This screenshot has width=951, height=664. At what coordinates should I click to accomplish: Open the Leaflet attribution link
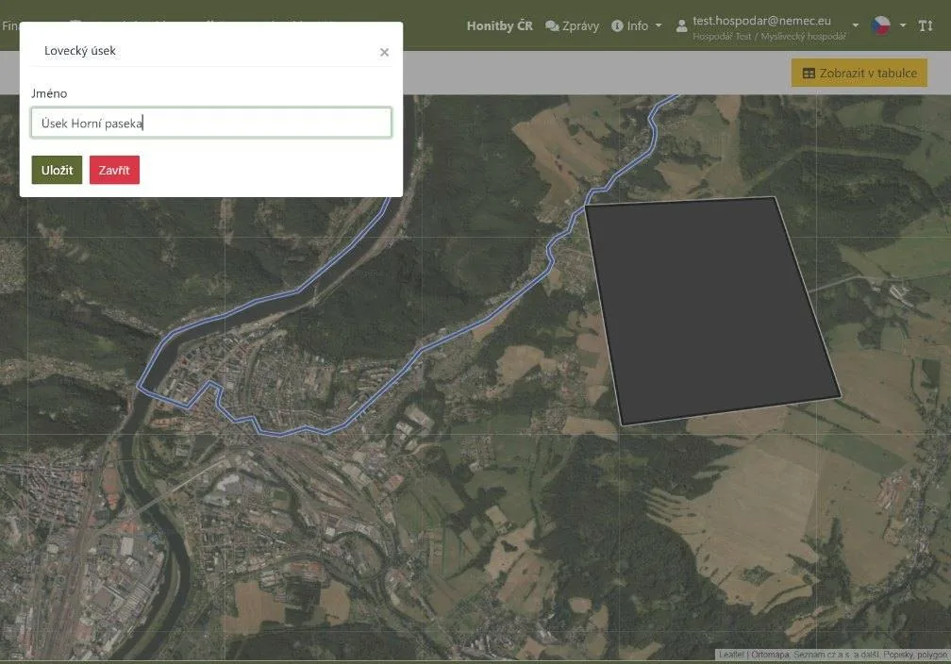pos(731,655)
